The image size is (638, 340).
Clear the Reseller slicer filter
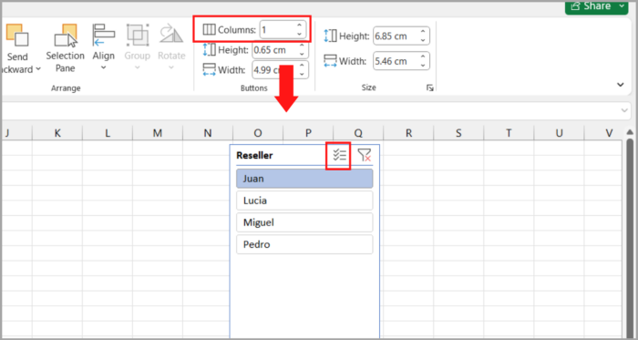[365, 155]
